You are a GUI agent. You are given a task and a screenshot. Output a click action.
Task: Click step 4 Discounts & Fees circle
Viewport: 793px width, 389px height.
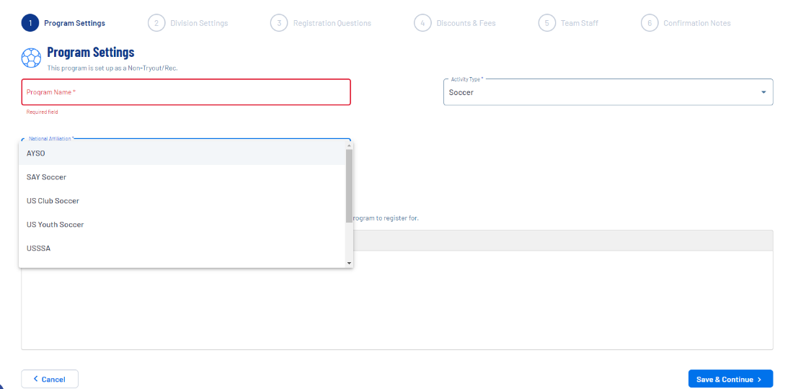pyautogui.click(x=422, y=23)
